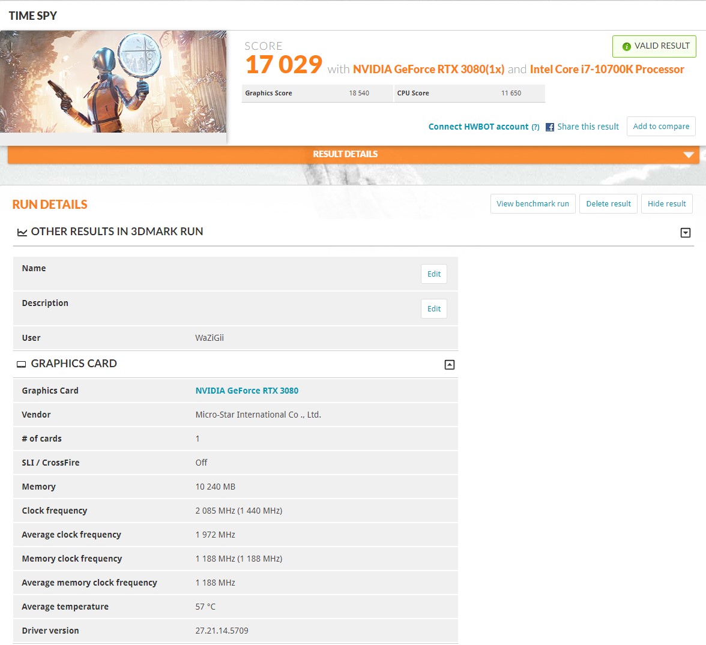Click the user name WaZiGii
The width and height of the screenshot is (706, 645).
[210, 338]
